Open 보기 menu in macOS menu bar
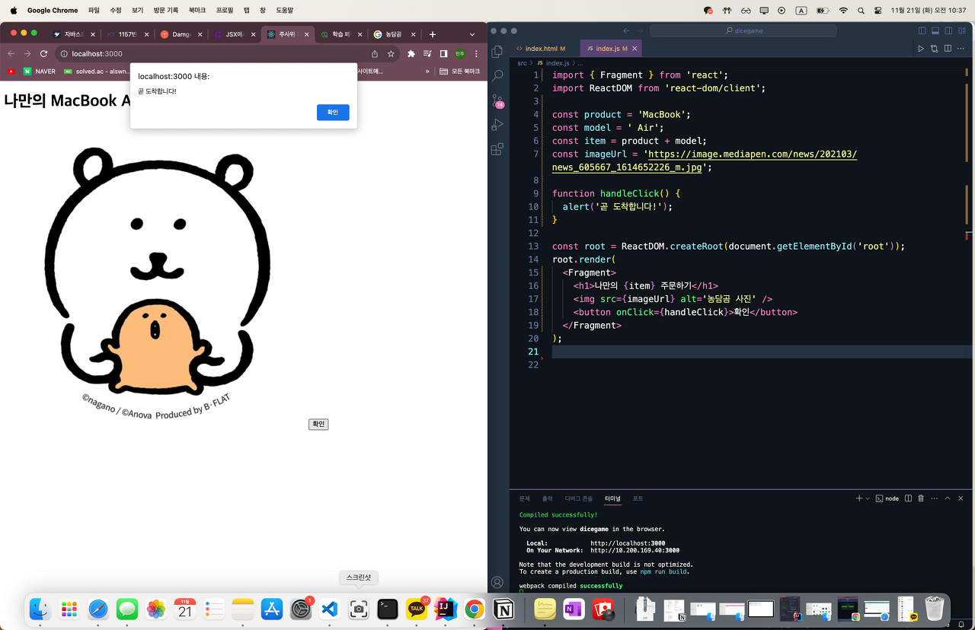This screenshot has height=630, width=975. (x=137, y=11)
